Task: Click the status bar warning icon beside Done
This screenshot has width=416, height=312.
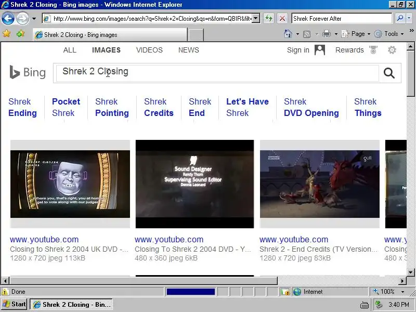Action: click(x=5, y=292)
